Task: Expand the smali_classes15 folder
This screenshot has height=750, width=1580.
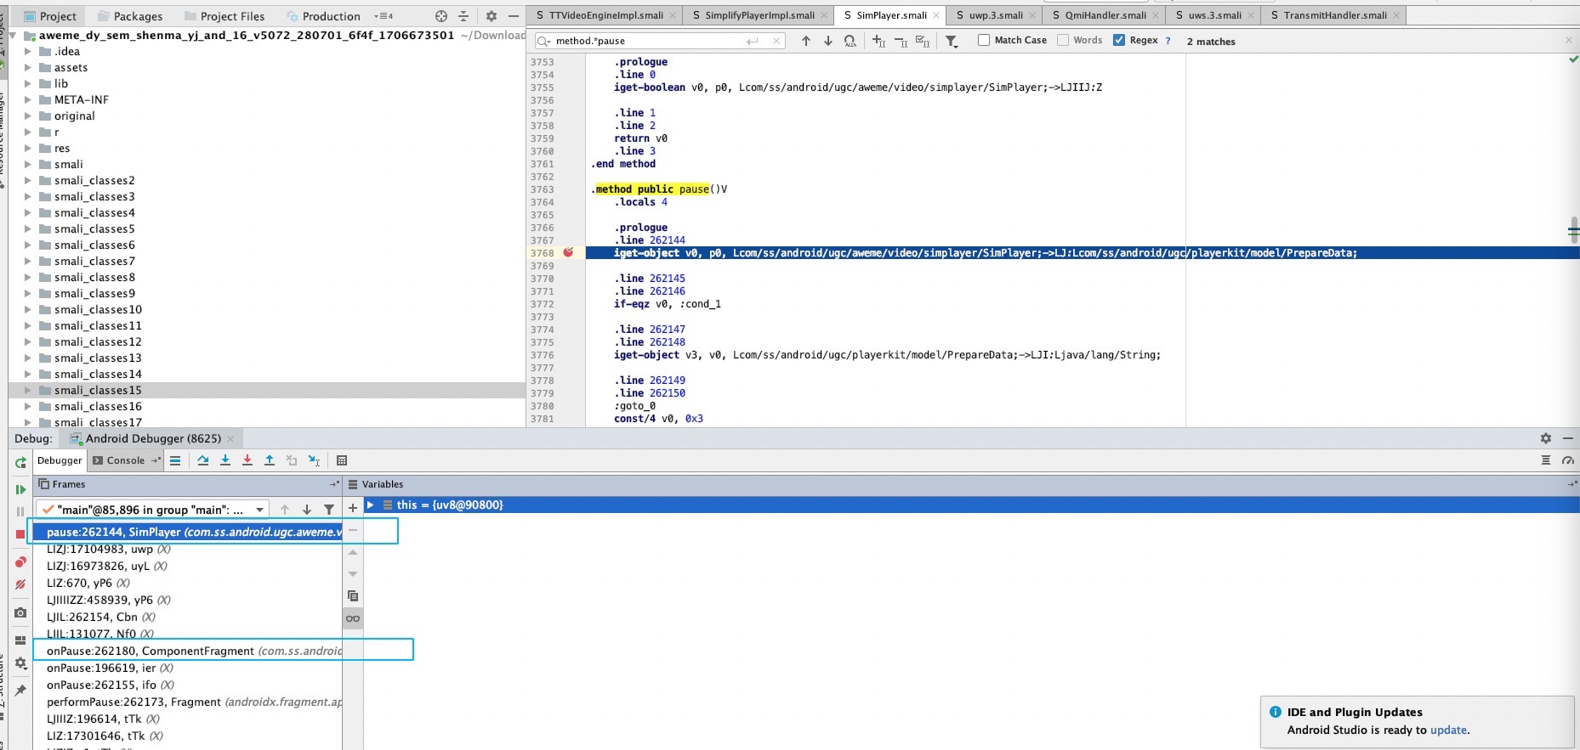Action: [28, 390]
